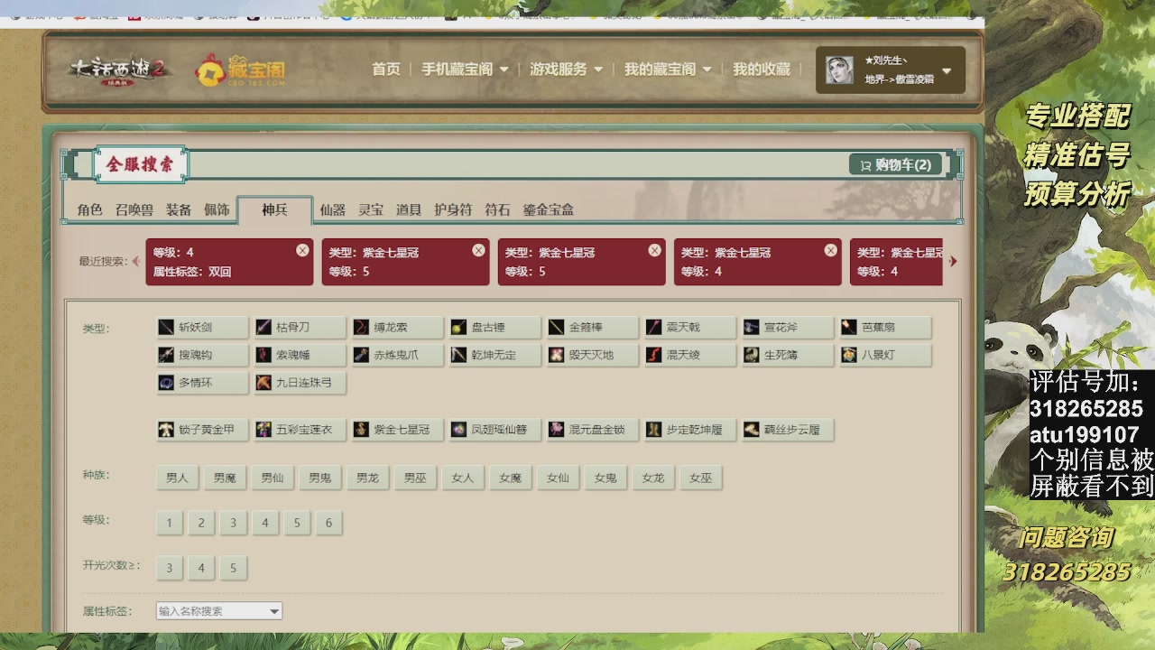Pick the 八景灯 weapon type
Screen dimensions: 1155x650
884,355
